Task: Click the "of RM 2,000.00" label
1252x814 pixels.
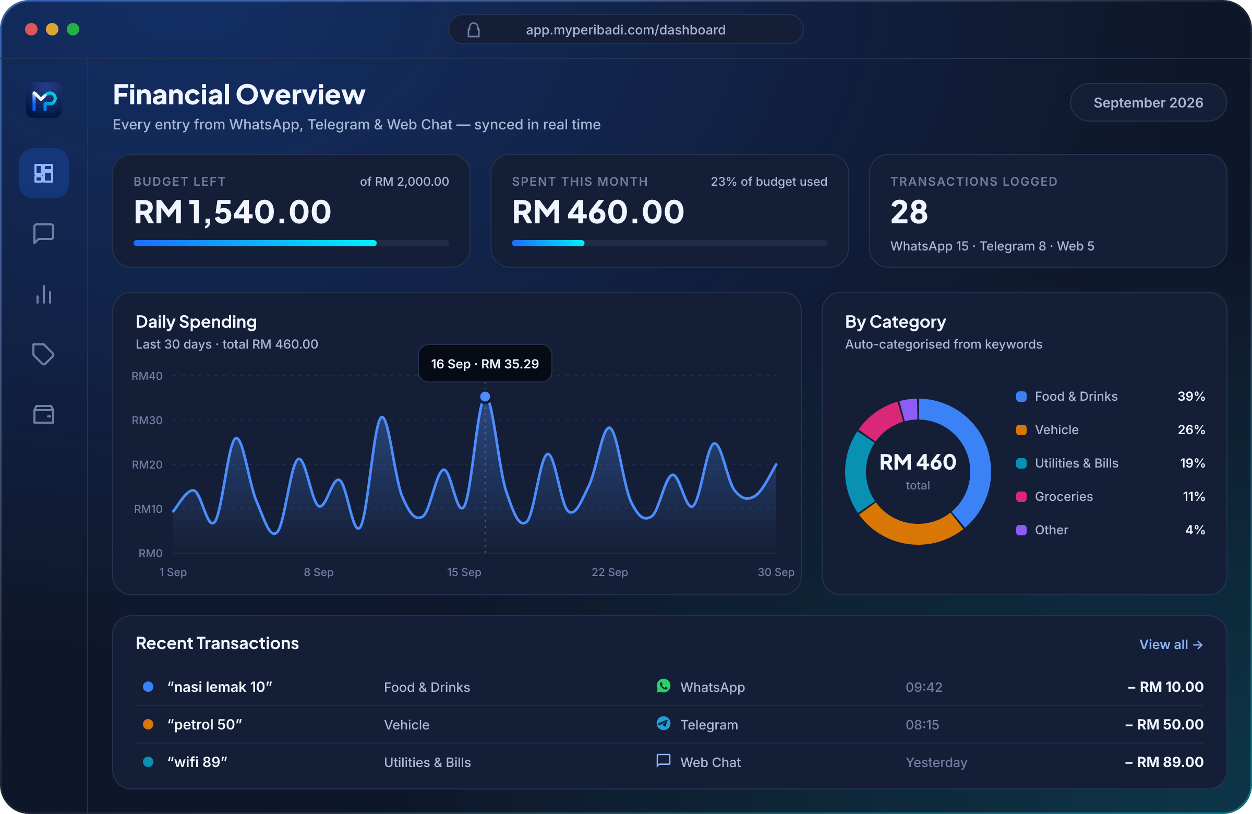Action: click(x=404, y=182)
